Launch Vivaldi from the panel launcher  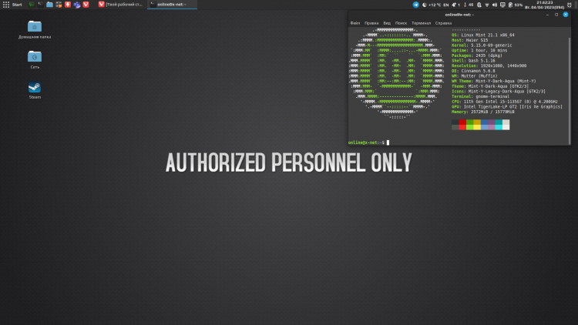[86, 5]
